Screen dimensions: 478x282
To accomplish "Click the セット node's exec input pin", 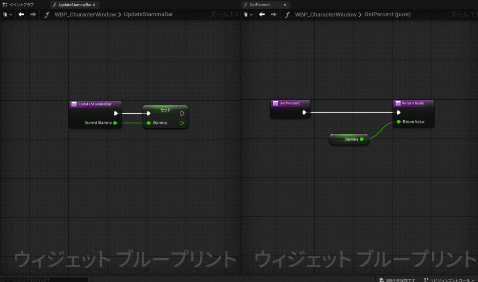I will click(148, 113).
